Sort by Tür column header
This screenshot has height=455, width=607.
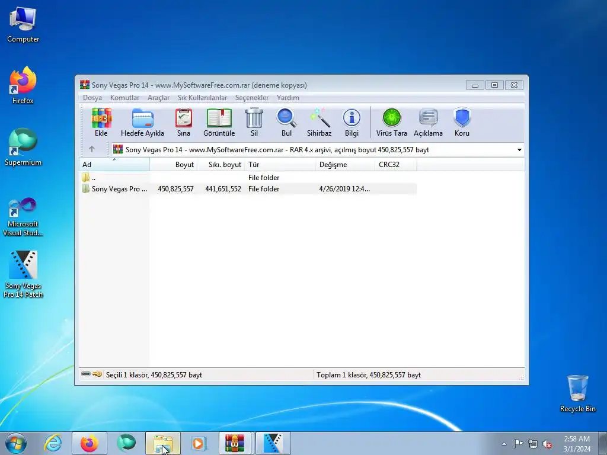point(280,165)
